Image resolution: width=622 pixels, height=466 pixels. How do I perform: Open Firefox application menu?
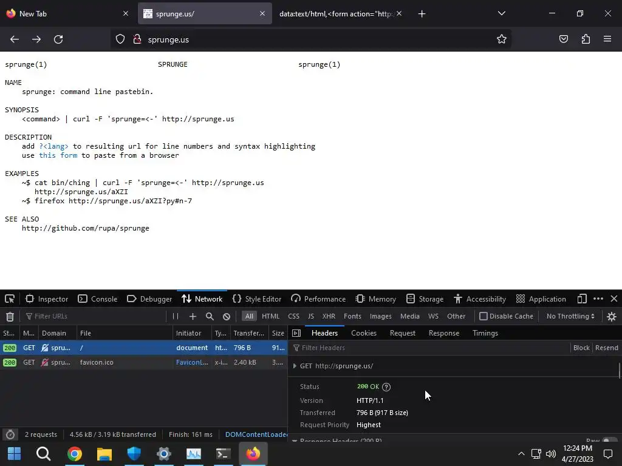pyautogui.click(x=607, y=39)
